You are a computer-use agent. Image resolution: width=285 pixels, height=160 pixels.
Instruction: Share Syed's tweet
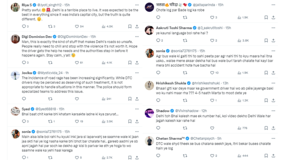(137, 121)
